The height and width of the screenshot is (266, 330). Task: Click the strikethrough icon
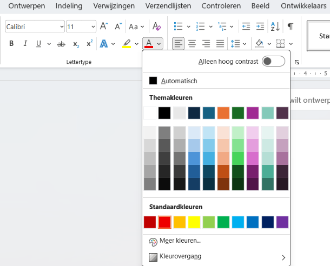point(61,44)
